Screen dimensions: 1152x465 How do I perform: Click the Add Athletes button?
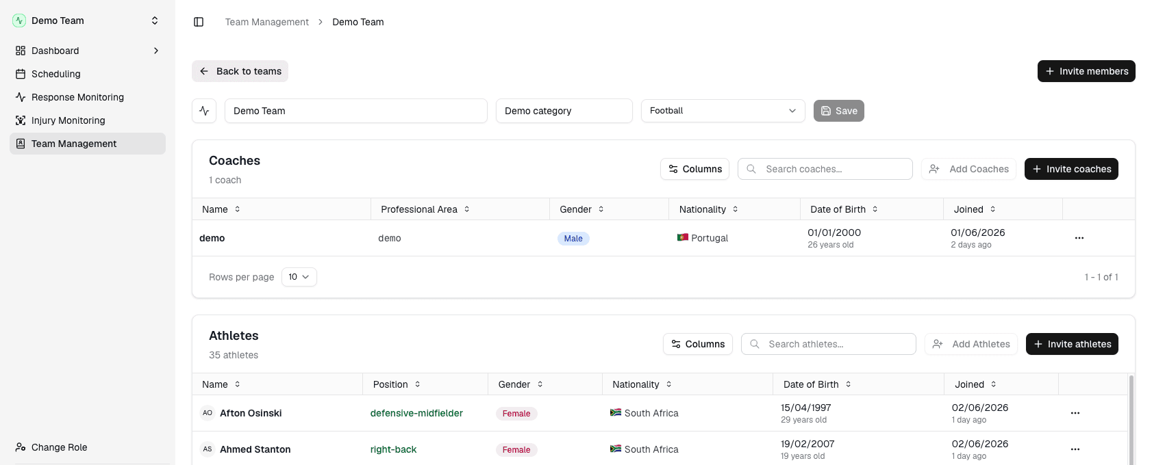[x=971, y=344]
